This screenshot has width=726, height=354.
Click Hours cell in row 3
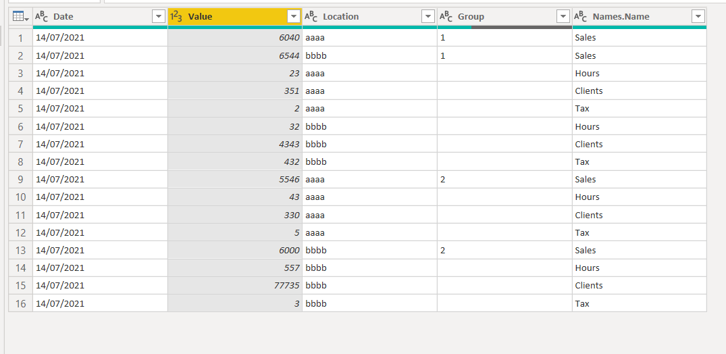(x=640, y=73)
